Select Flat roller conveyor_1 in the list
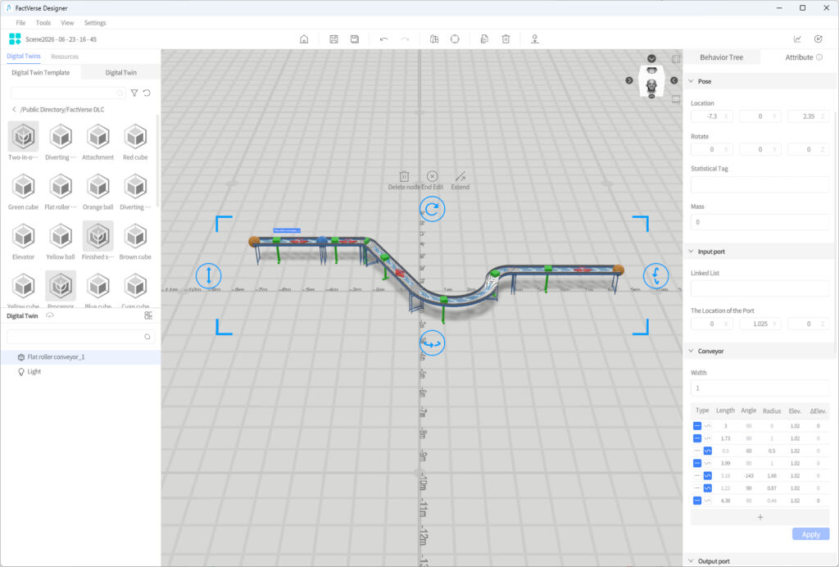The height and width of the screenshot is (567, 839). (80, 356)
